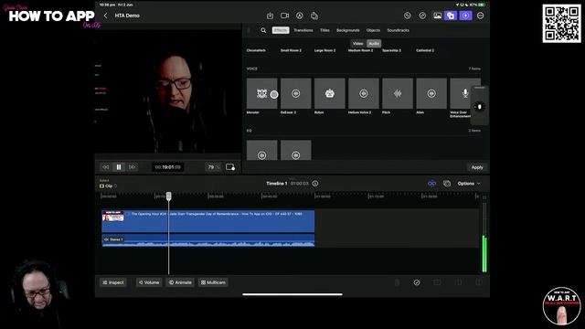The height and width of the screenshot is (329, 585).
Task: Open the viewer zoom percentage dropdown
Action: [213, 167]
